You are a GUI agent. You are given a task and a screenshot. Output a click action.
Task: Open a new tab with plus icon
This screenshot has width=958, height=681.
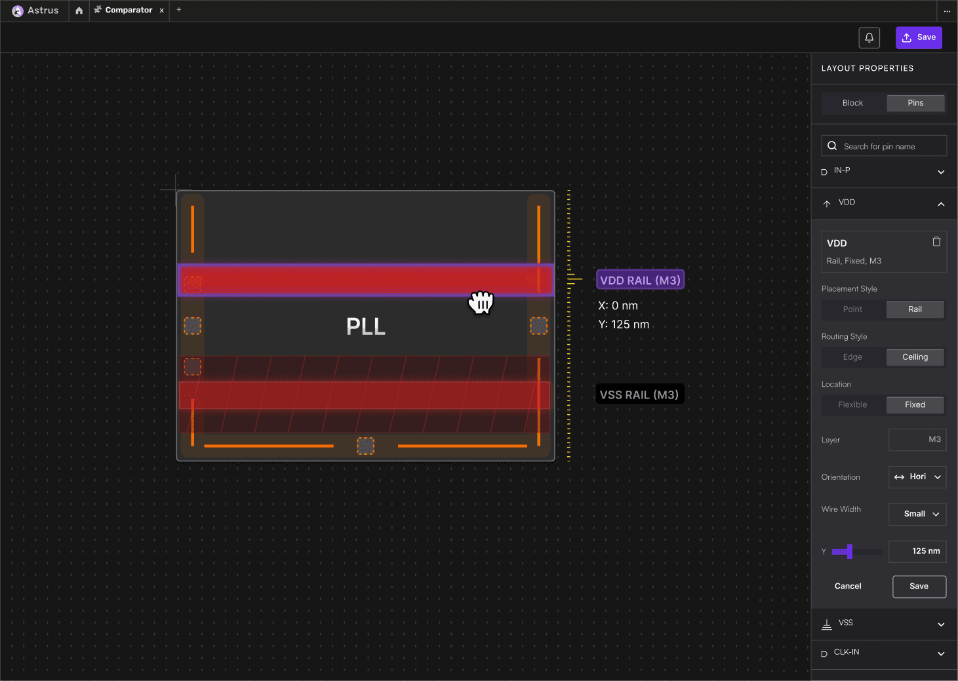pyautogui.click(x=178, y=10)
